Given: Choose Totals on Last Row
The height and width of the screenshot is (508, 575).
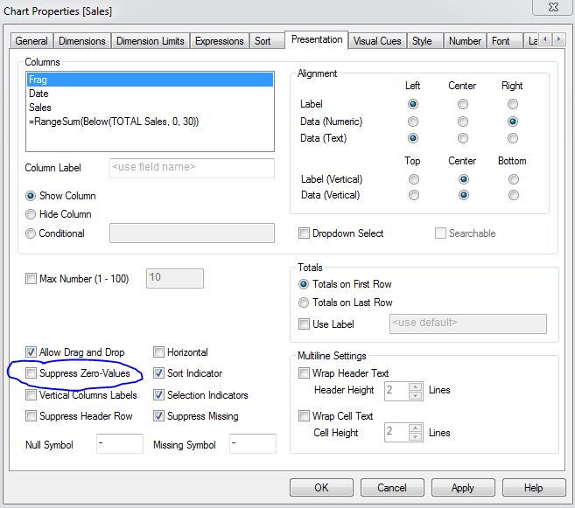Looking at the screenshot, I should tap(304, 303).
